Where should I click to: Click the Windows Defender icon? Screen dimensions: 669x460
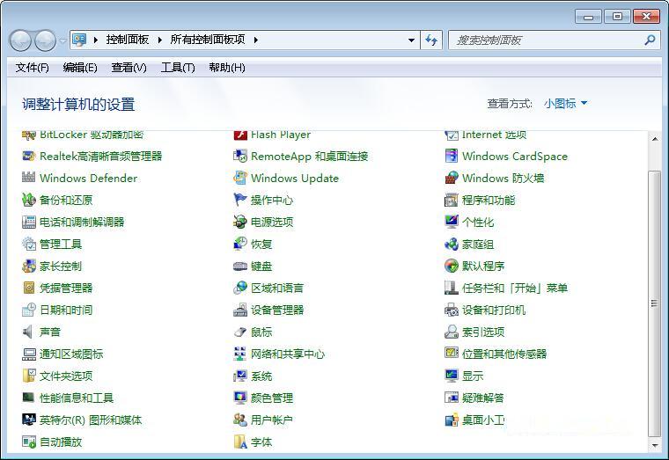click(28, 178)
